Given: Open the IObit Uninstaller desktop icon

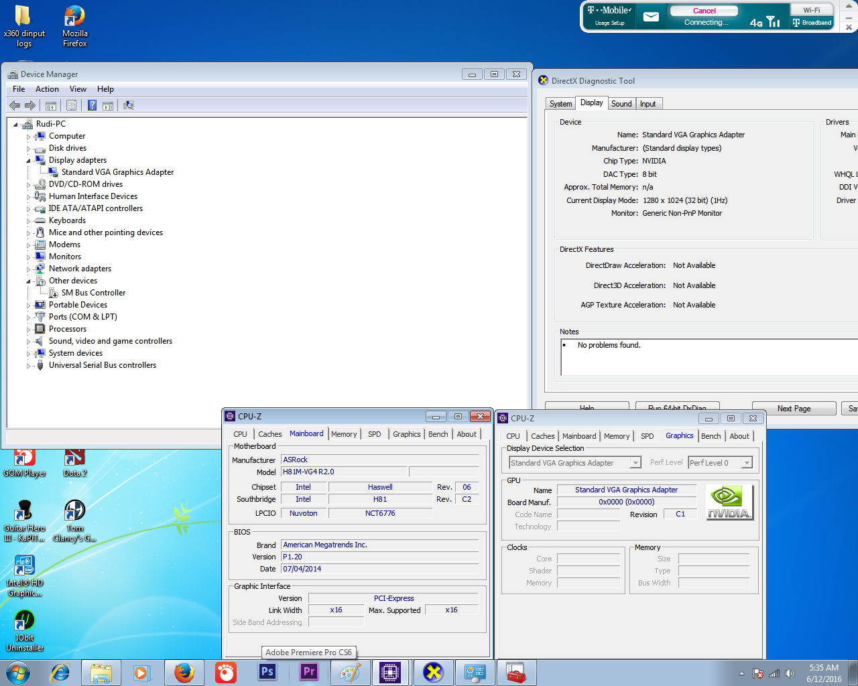Looking at the screenshot, I should pos(24,631).
